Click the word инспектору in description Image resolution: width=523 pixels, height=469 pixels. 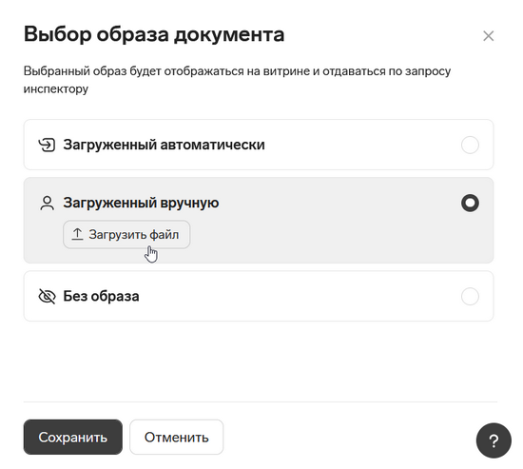[56, 89]
